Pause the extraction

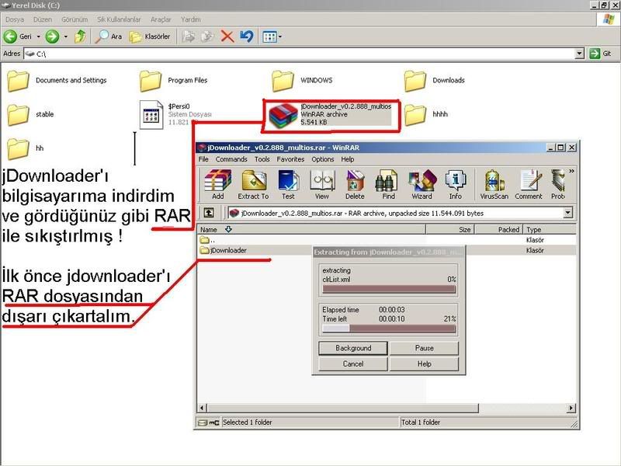point(424,348)
